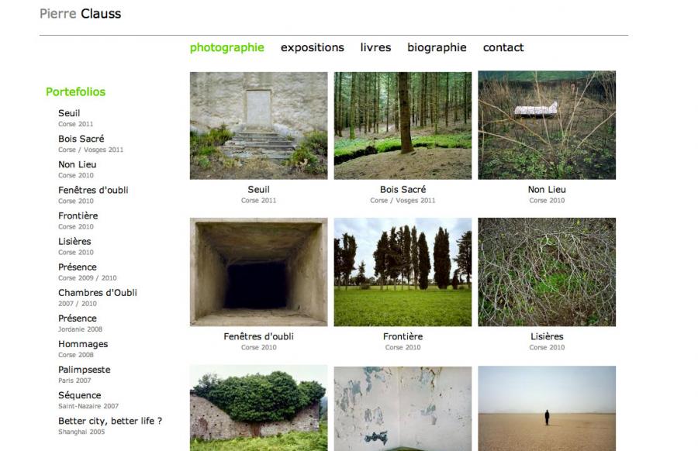Open Better city, better life ? portfolio
The width and height of the screenshot is (698, 451).
[110, 421]
